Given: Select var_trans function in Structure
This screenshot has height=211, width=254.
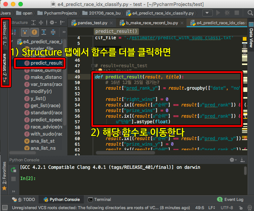Looking at the screenshot, I should (x=43, y=84).
